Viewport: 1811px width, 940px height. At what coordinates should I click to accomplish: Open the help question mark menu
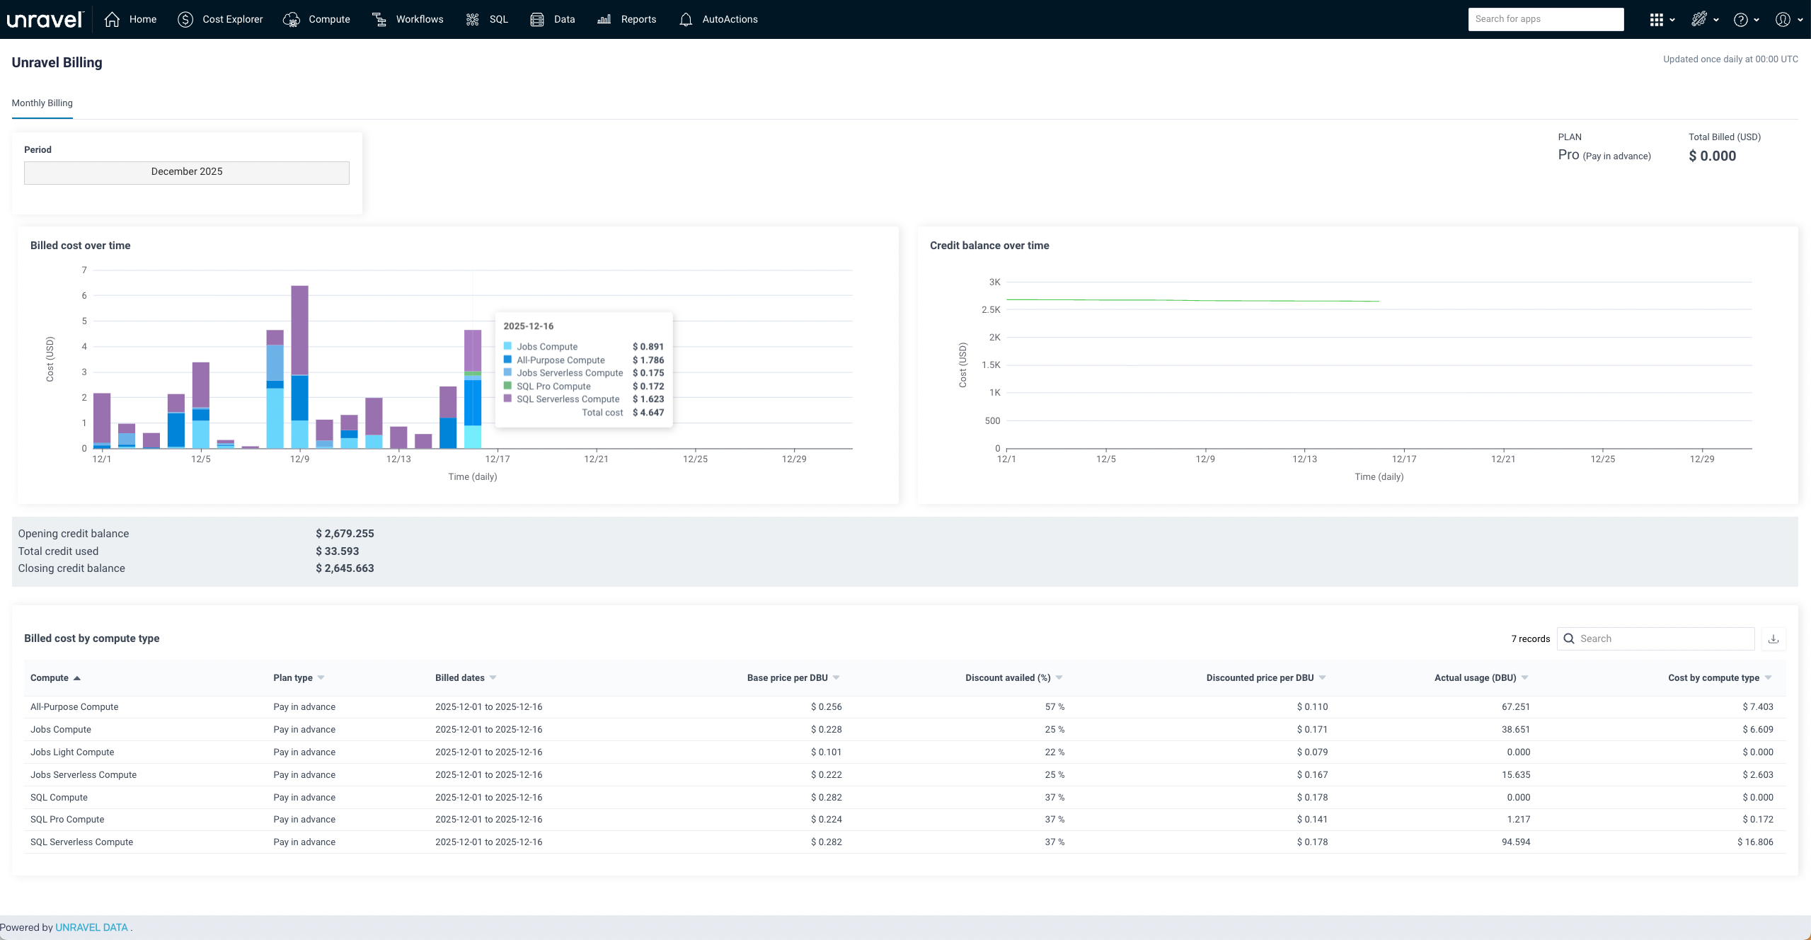tap(1741, 20)
